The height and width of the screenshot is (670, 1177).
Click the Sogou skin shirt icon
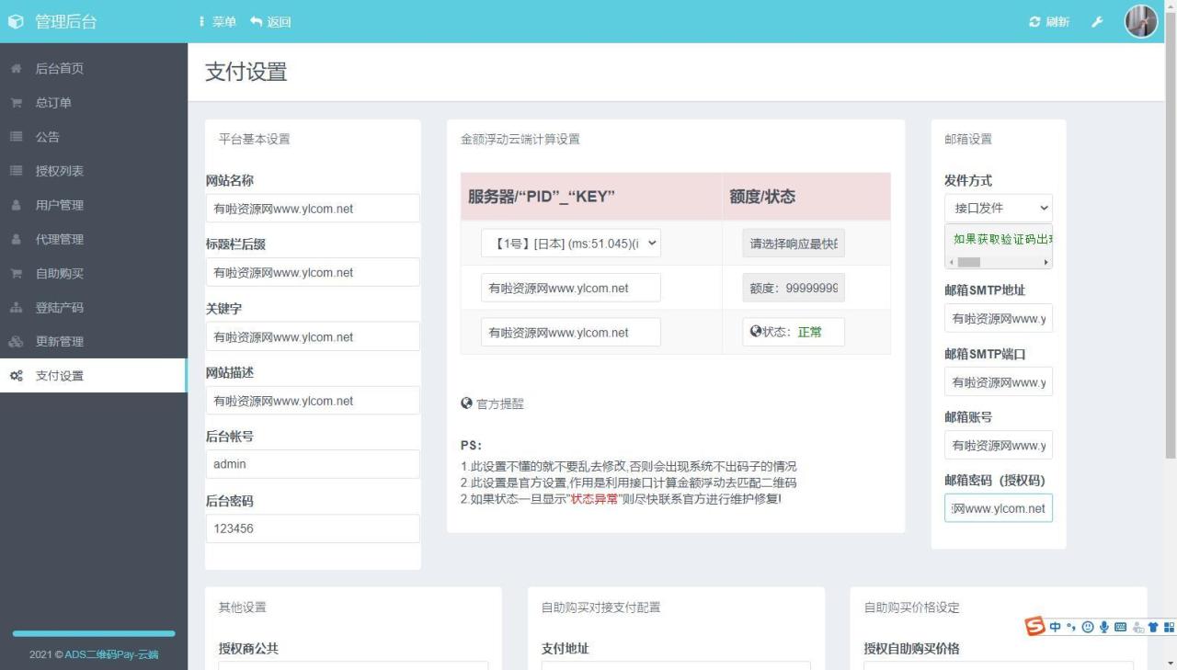[x=1151, y=627]
